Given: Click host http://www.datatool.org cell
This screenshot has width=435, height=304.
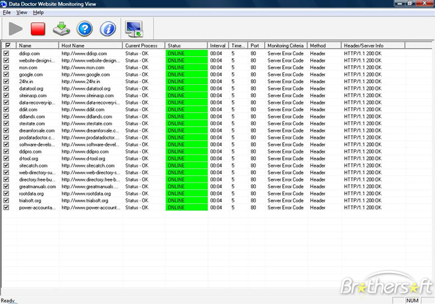Looking at the screenshot, I should (86, 88).
